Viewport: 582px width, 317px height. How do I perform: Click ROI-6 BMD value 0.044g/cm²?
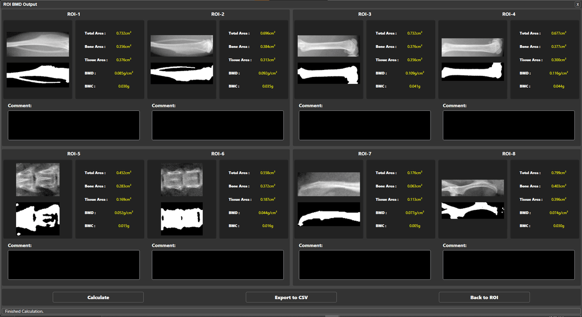[x=268, y=213]
